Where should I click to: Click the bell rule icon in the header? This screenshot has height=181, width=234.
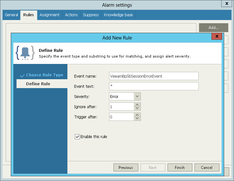(x=25, y=53)
